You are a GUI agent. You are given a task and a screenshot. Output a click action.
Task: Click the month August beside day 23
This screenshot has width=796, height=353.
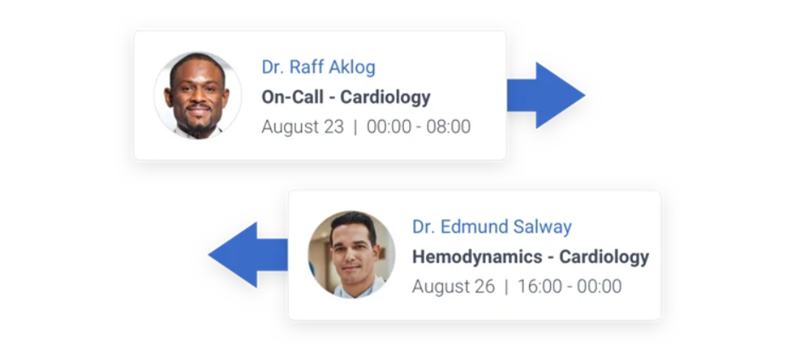click(289, 127)
